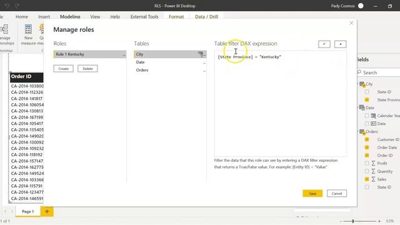Collapse the City table in Fields pane
400x225 pixels.
tap(358, 84)
